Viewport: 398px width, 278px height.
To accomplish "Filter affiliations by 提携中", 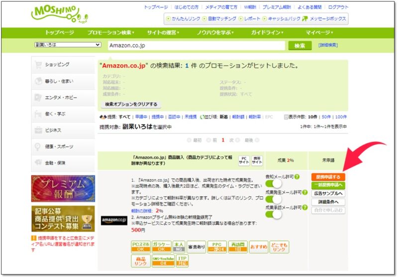I will click(158, 117).
